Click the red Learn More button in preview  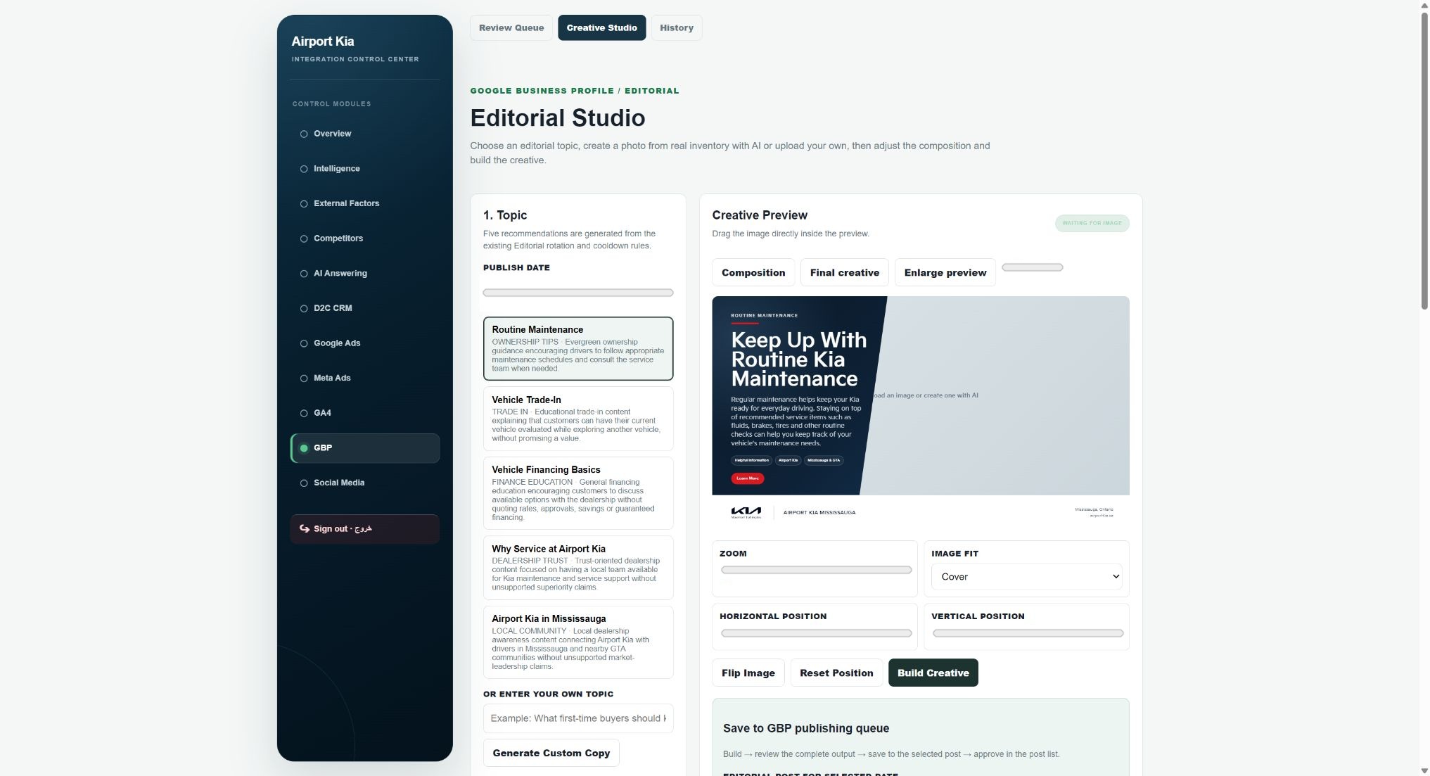point(747,478)
